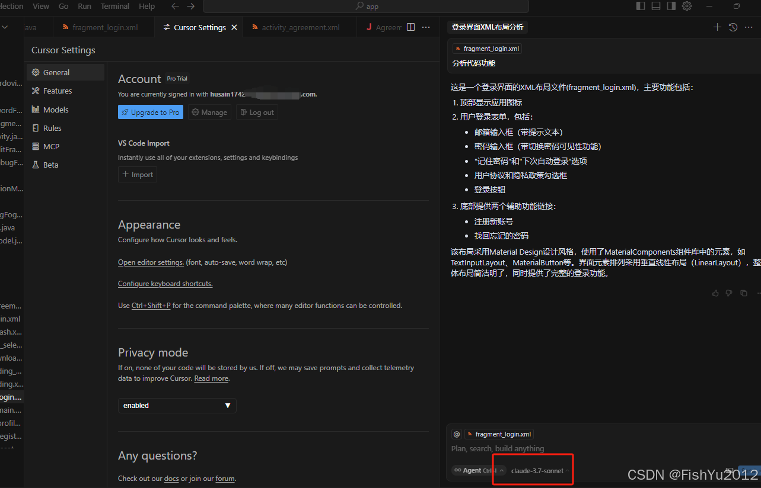Open the Agent mode selector
The height and width of the screenshot is (488, 761).
(x=479, y=470)
